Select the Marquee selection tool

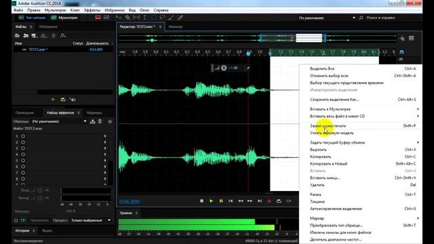[154, 18]
